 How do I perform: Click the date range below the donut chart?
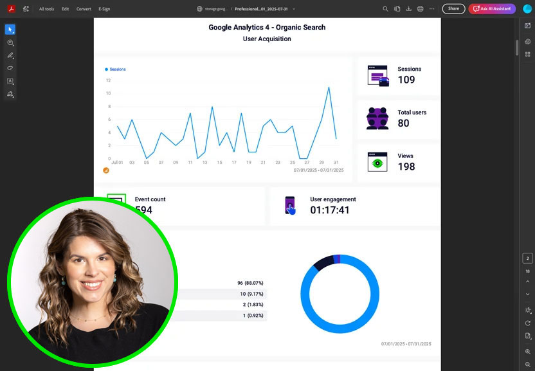pyautogui.click(x=406, y=344)
